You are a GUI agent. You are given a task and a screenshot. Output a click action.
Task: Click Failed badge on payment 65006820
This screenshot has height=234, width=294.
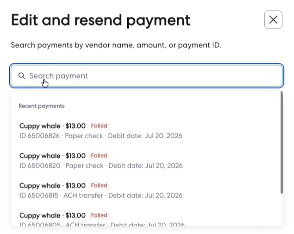pyautogui.click(x=99, y=156)
